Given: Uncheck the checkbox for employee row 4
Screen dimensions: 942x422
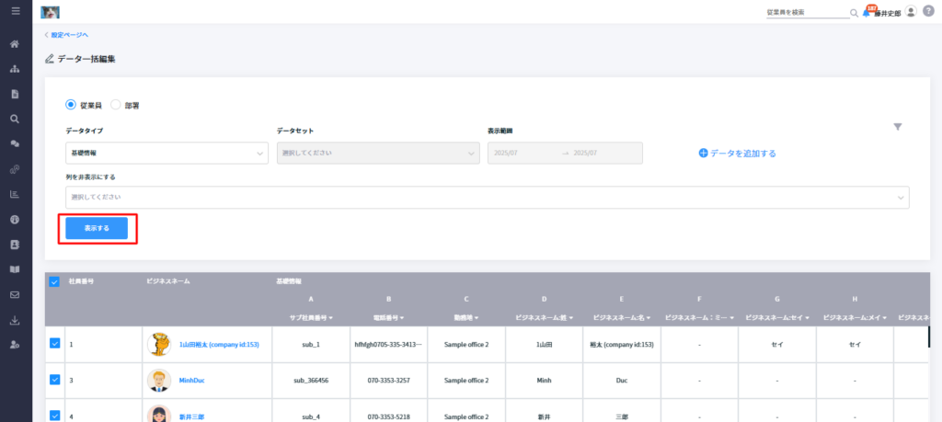Looking at the screenshot, I should pos(54,416).
